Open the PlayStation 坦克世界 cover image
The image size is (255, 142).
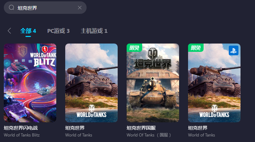(x=214, y=83)
